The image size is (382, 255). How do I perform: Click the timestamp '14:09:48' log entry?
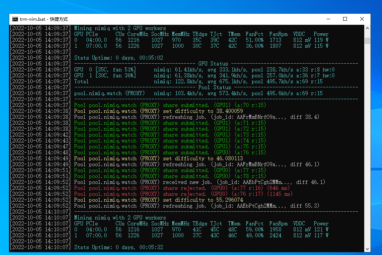click(57, 152)
